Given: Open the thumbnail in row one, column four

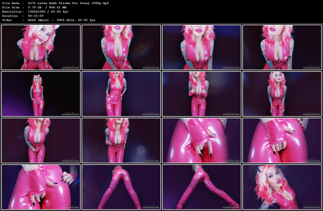Looking at the screenshot, I should (x=282, y=47).
